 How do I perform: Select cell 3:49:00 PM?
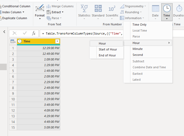pos(38,105)
